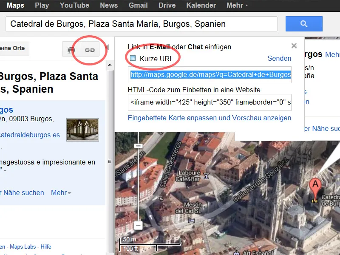Click the Senden link
Viewport: 340px width, 255px height.
coord(279,58)
